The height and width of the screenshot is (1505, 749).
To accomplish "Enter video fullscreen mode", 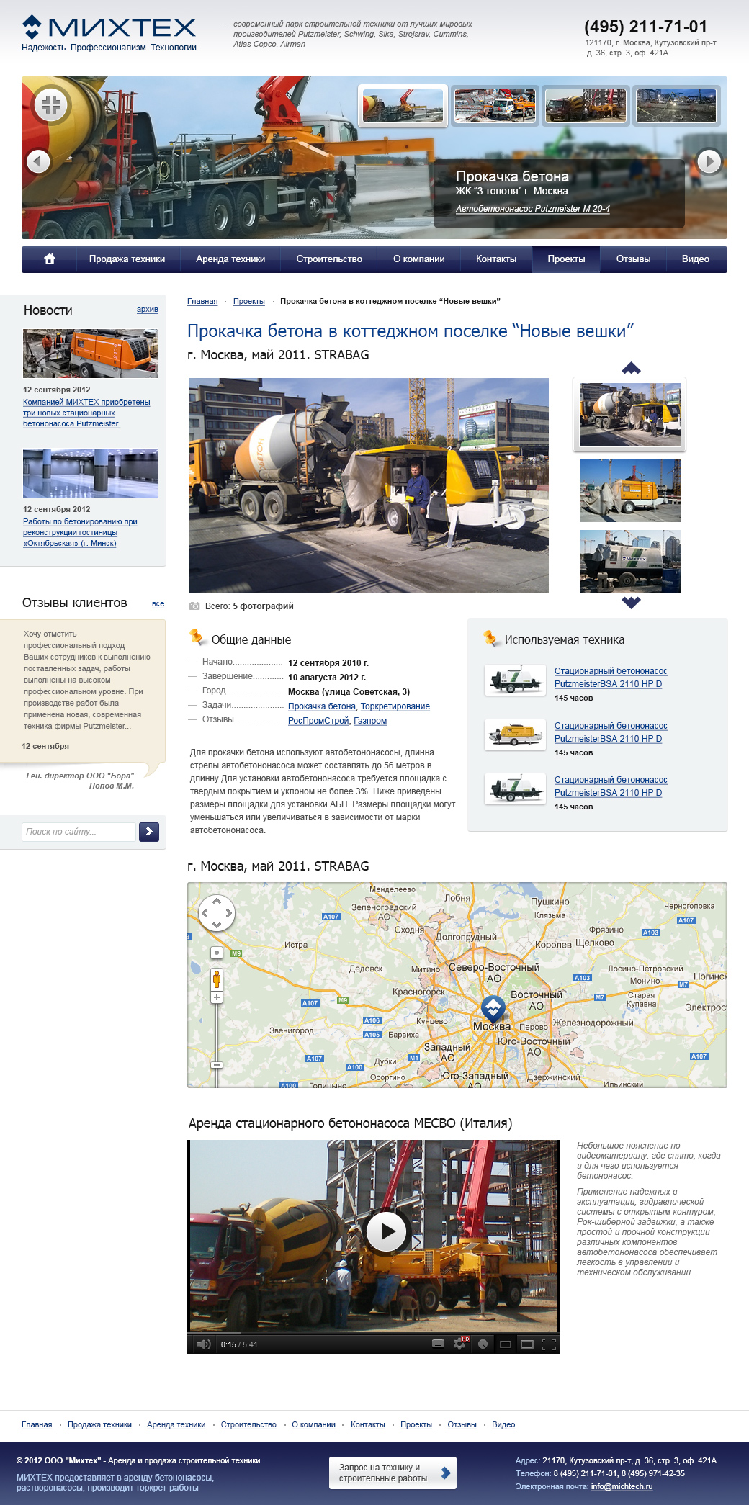I will (x=549, y=1344).
